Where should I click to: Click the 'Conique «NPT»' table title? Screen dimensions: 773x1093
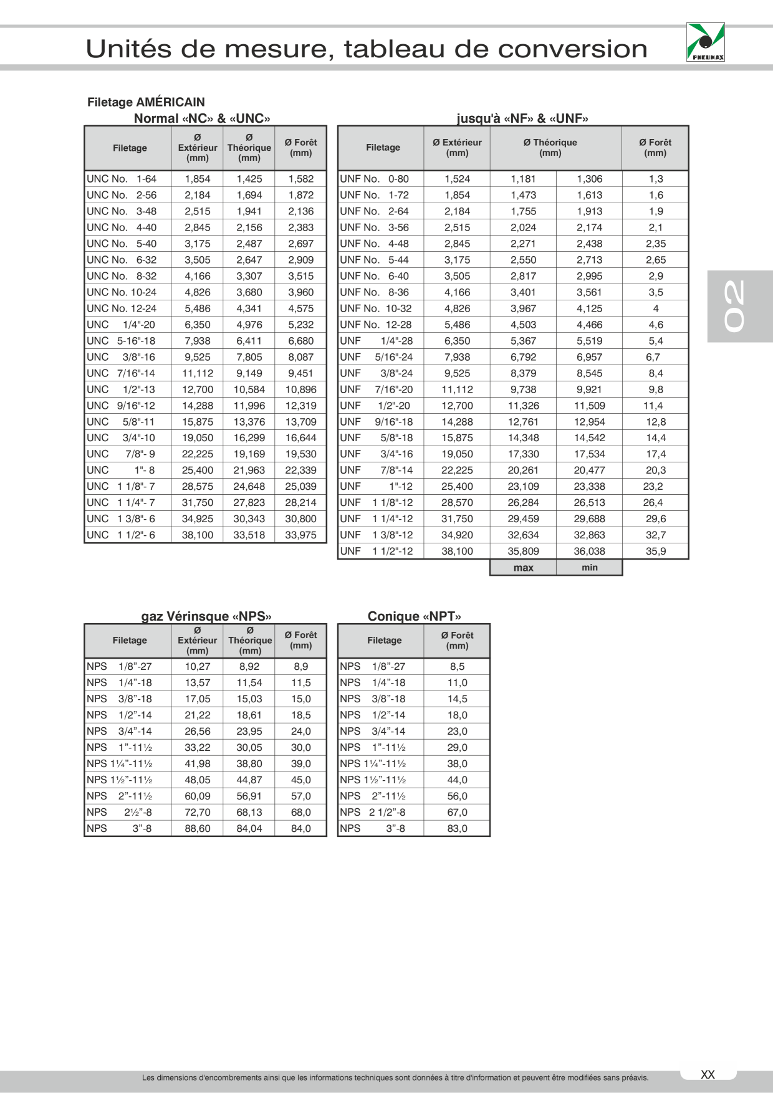415,616
